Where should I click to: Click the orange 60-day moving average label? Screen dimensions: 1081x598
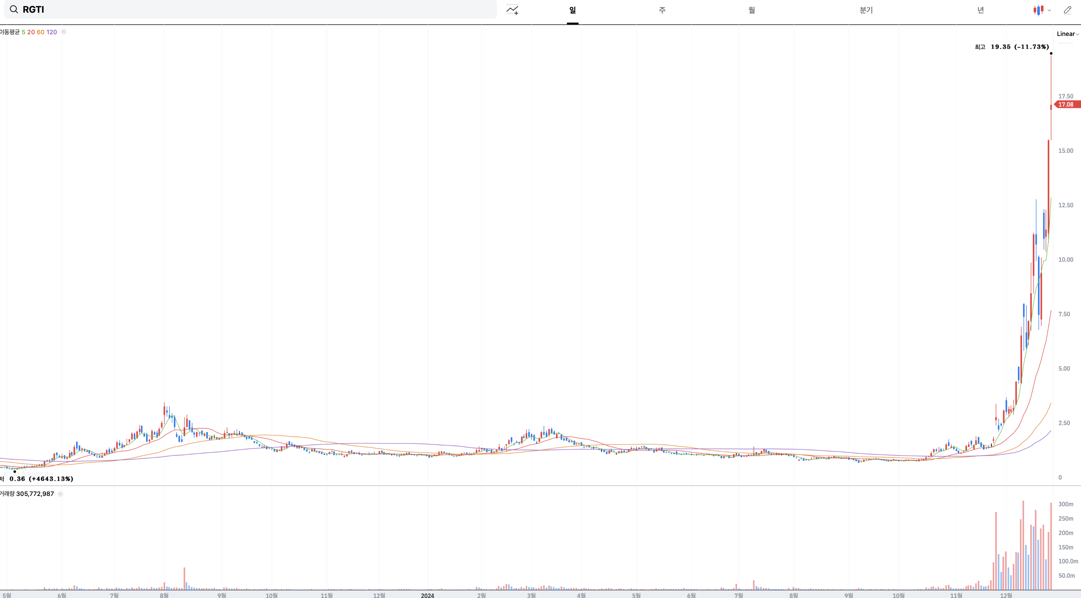click(41, 32)
